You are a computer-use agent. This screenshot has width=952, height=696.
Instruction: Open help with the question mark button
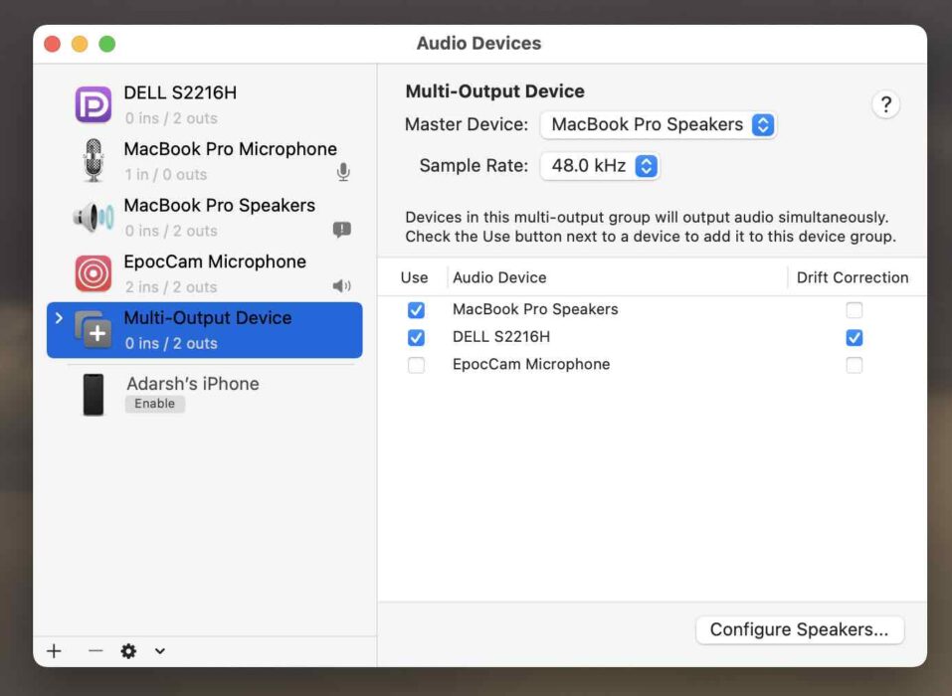click(885, 103)
